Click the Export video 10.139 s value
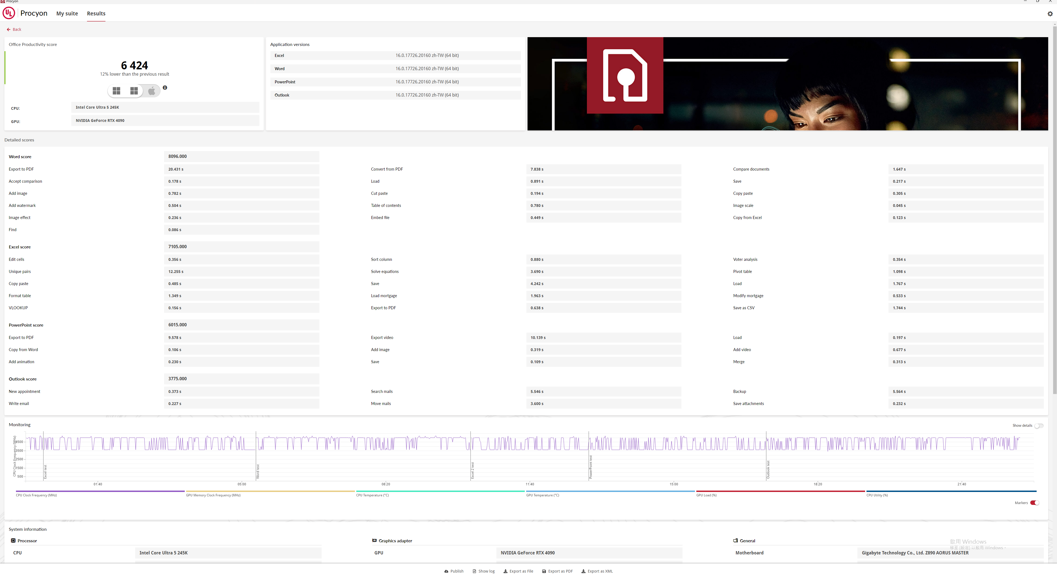 pos(604,338)
